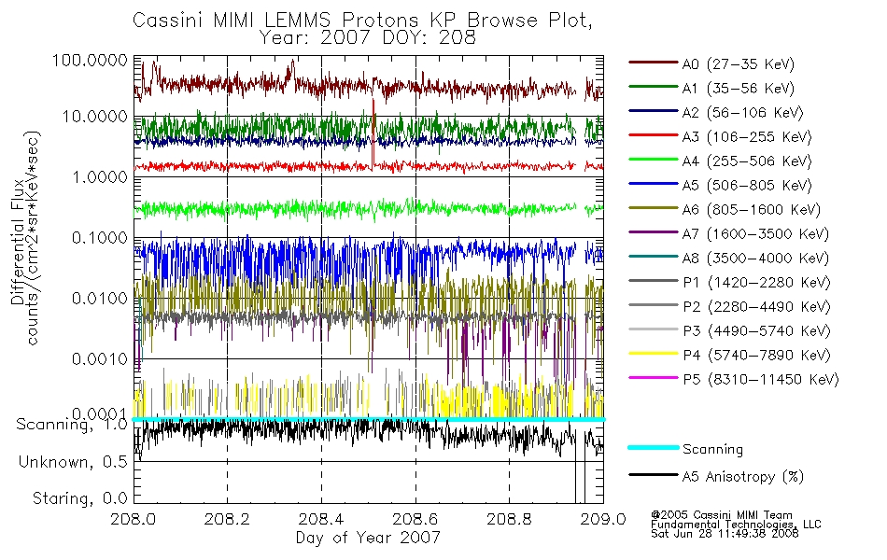
Task: Click the 0.1000 y-axis tick label
Action: coord(100,238)
